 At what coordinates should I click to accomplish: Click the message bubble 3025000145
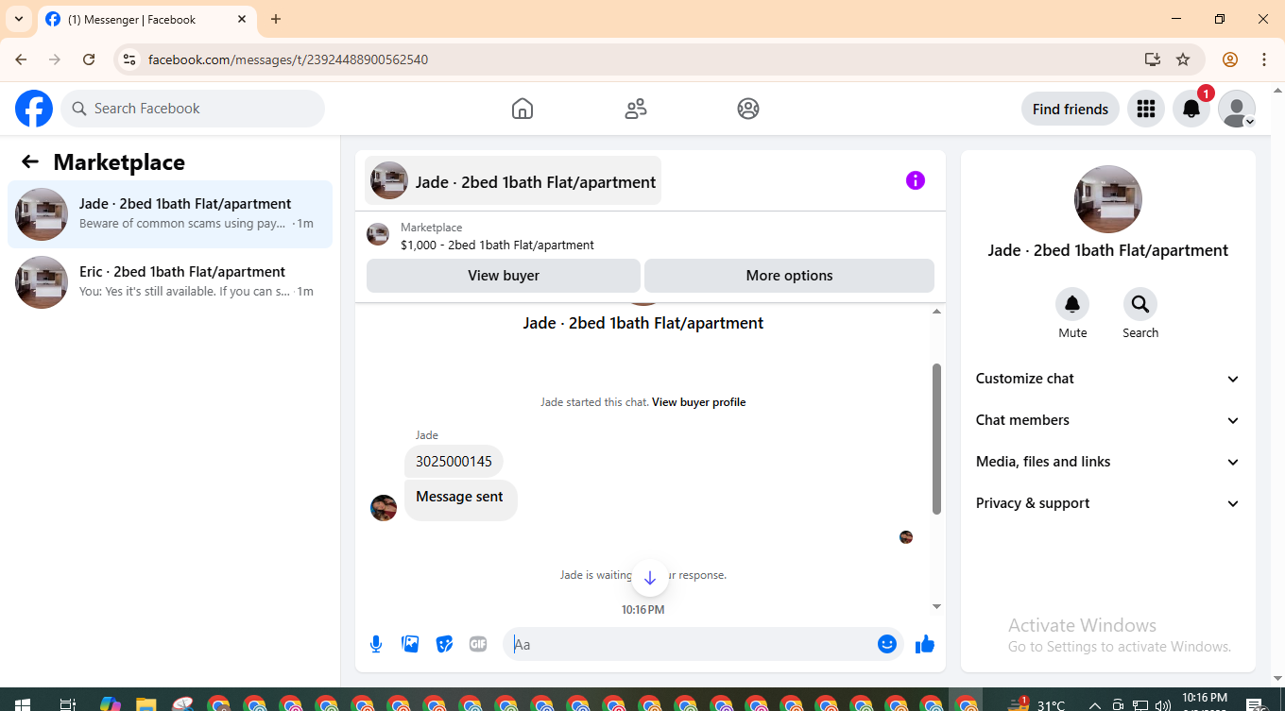tap(454, 462)
